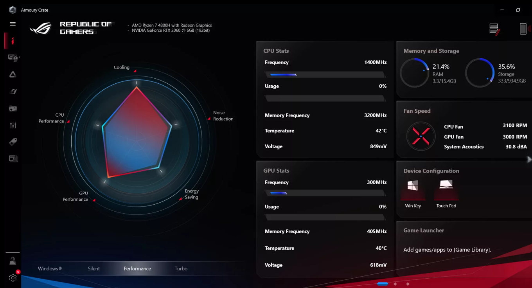
Task: Open the GPU Stats panel header
Action: pyautogui.click(x=276, y=171)
